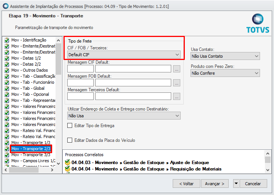Click the checkmark icon beside Mov - Transporte 3/3
Image resolution: width=274 pixels, height=195 pixels.
tap(7, 155)
